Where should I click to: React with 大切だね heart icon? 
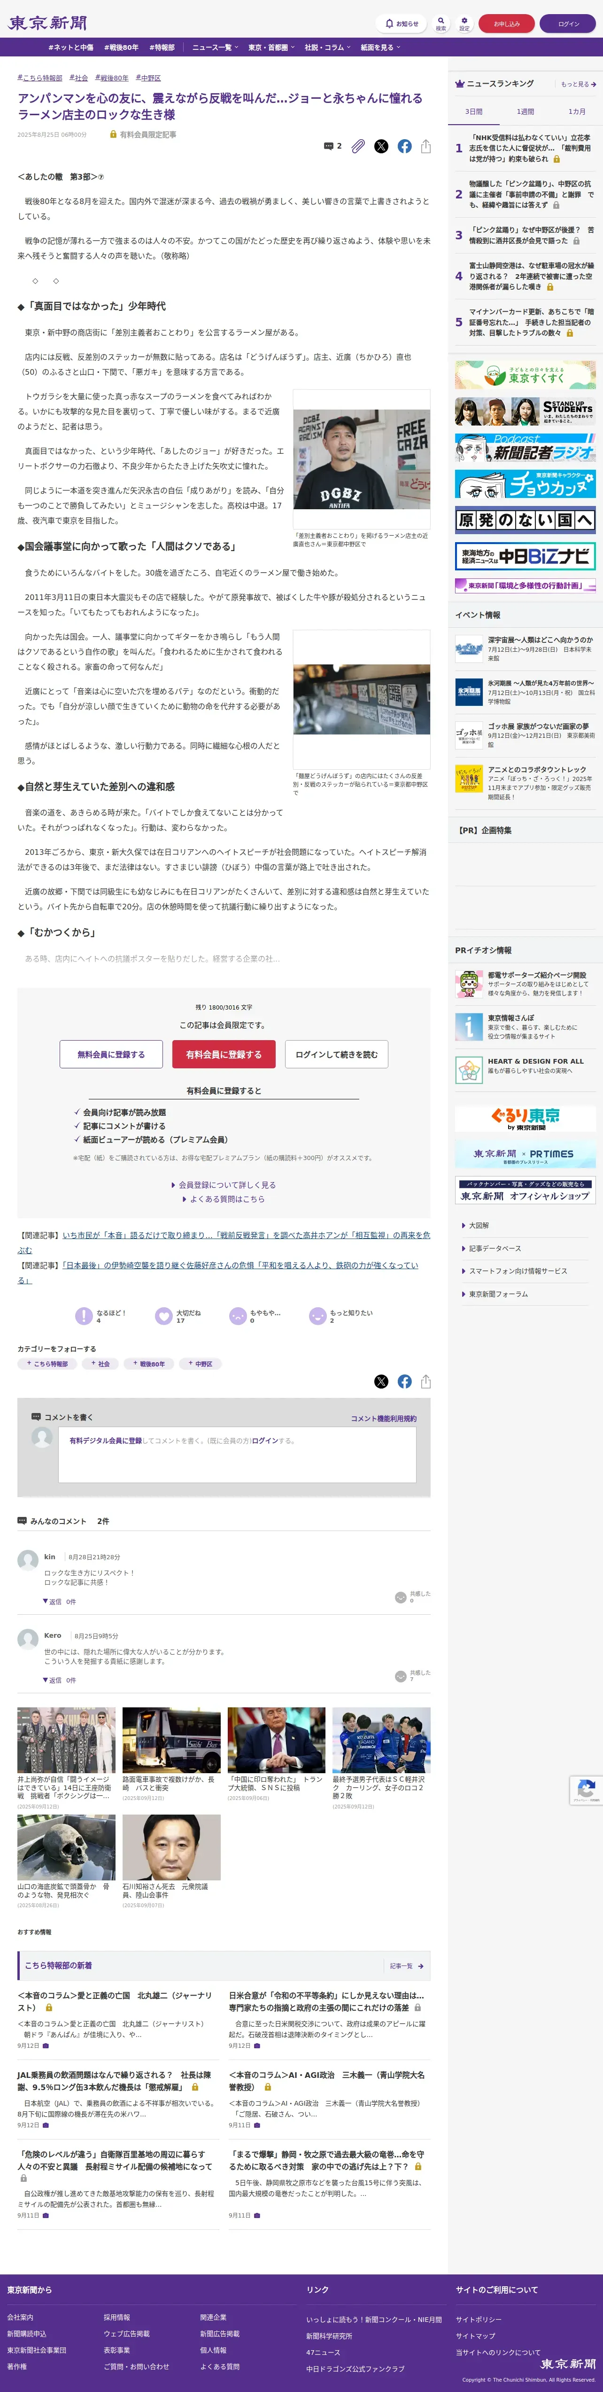click(x=163, y=1315)
